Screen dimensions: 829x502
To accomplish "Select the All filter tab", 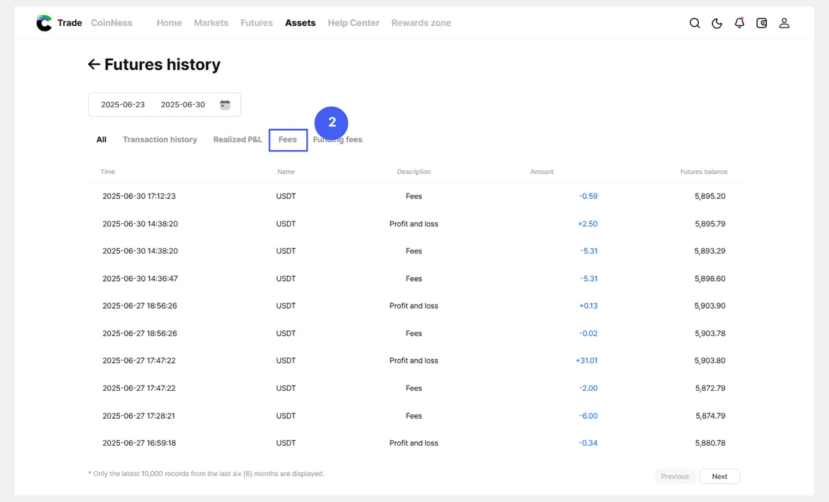I will point(101,140).
